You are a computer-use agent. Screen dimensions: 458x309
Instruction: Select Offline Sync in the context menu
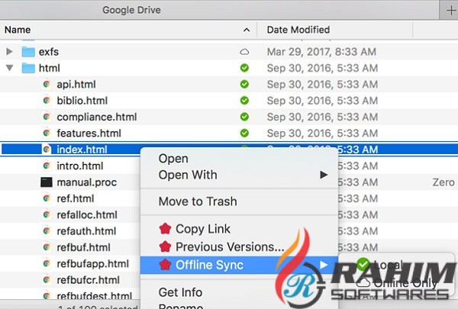point(239,265)
